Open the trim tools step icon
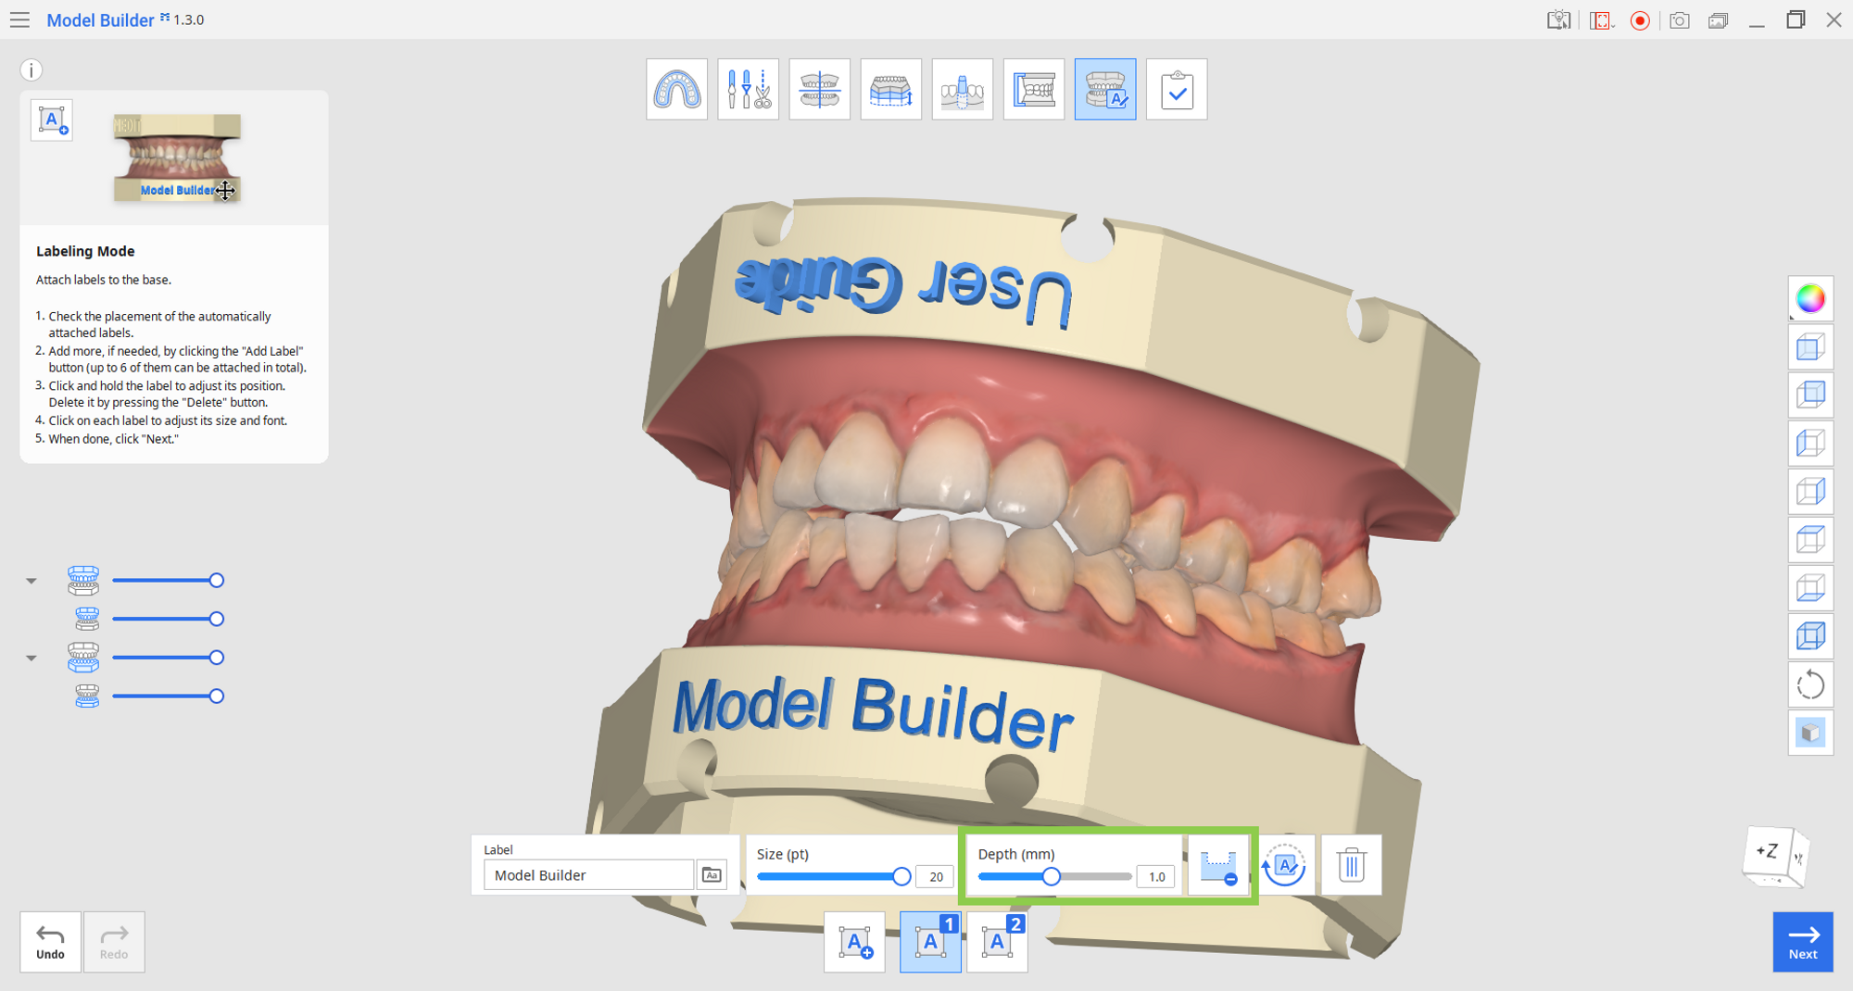1853x991 pixels. click(748, 89)
